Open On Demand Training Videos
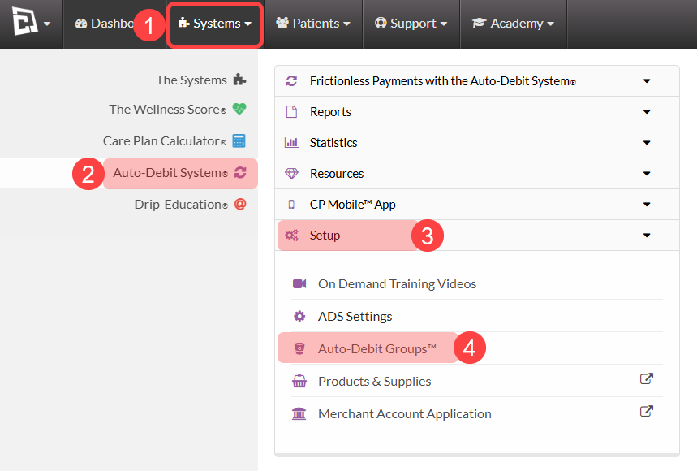Image resolution: width=697 pixels, height=471 pixels. 397,283
